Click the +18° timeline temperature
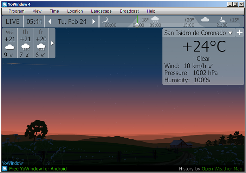The height and width of the screenshot is (173, 246). pyautogui.click(x=143, y=20)
